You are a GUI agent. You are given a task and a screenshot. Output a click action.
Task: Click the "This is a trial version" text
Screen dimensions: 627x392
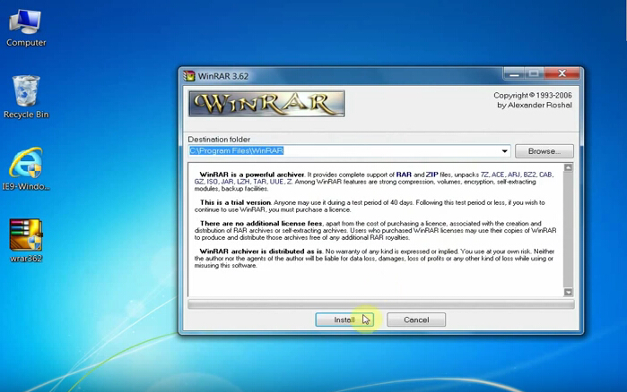236,202
